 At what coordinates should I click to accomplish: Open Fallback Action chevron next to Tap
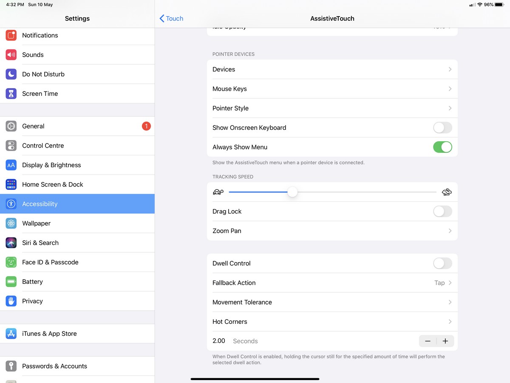pyautogui.click(x=450, y=283)
